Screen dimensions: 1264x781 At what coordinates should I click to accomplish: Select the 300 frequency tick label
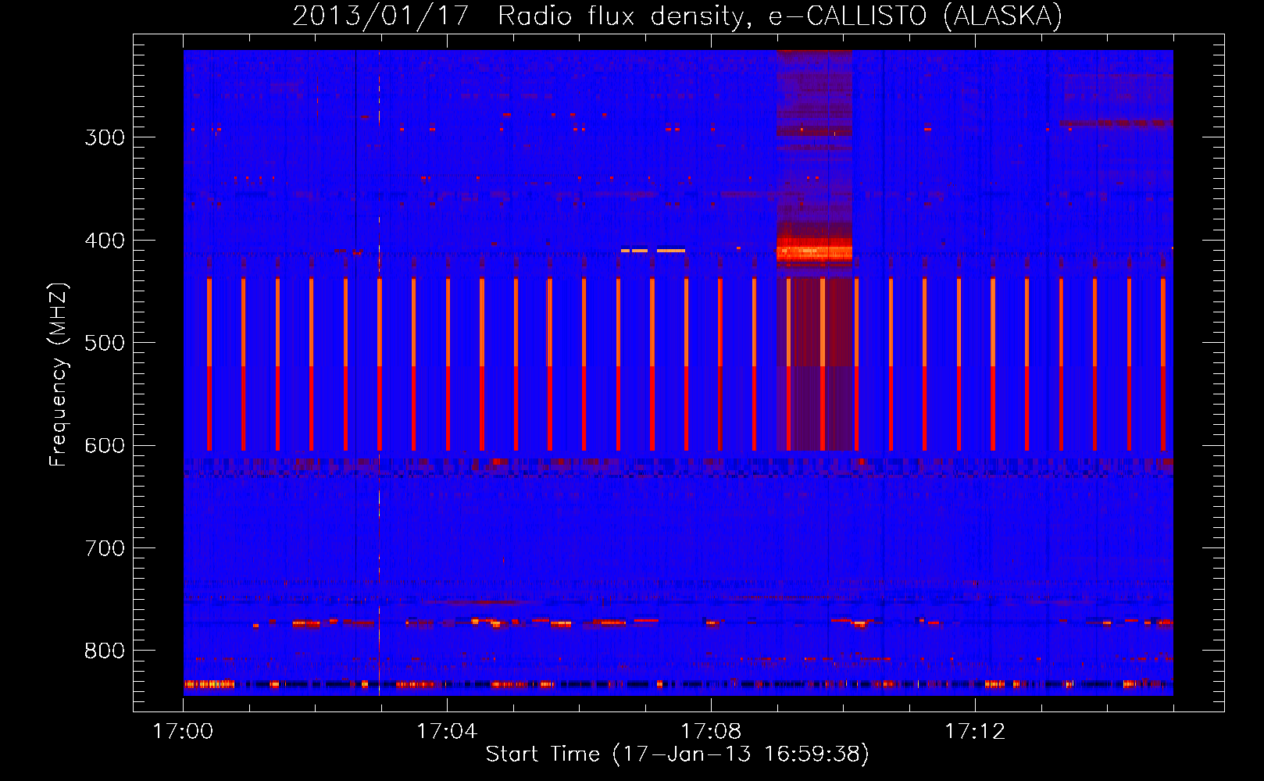[x=105, y=137]
